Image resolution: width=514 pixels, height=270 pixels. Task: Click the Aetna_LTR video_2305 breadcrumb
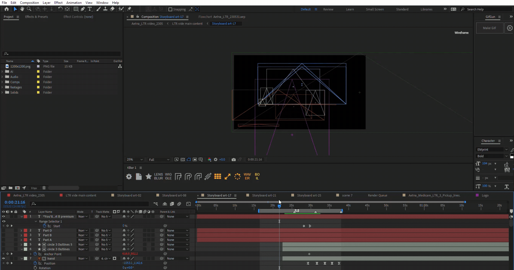click(147, 24)
